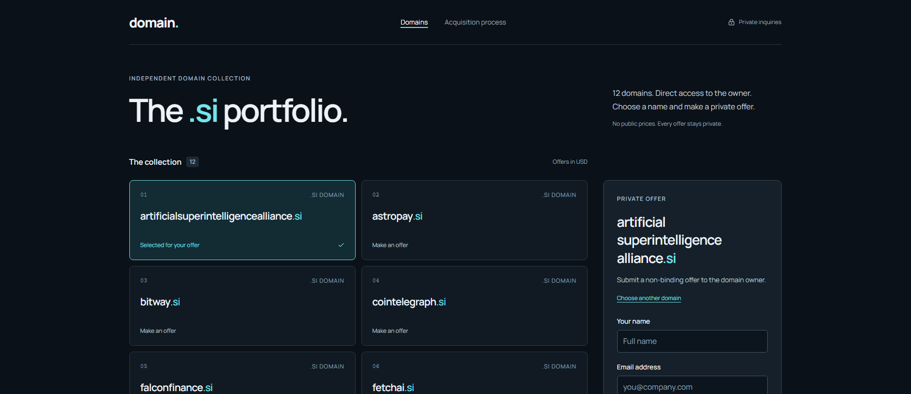Open Private inquiries link
Image resolution: width=911 pixels, height=394 pixels.
coord(755,22)
